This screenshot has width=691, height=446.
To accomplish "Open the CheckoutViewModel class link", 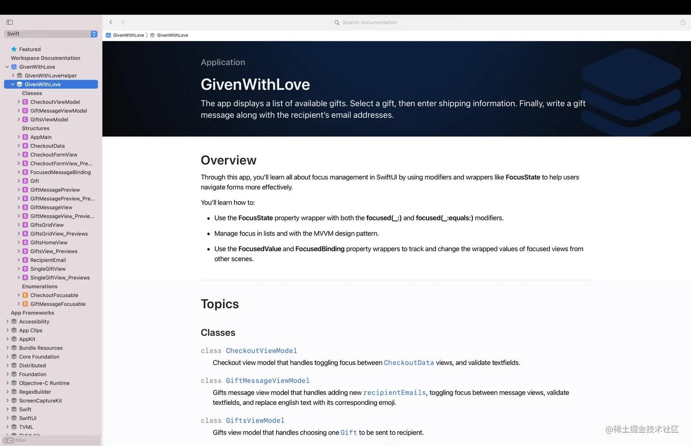I will pos(261,351).
